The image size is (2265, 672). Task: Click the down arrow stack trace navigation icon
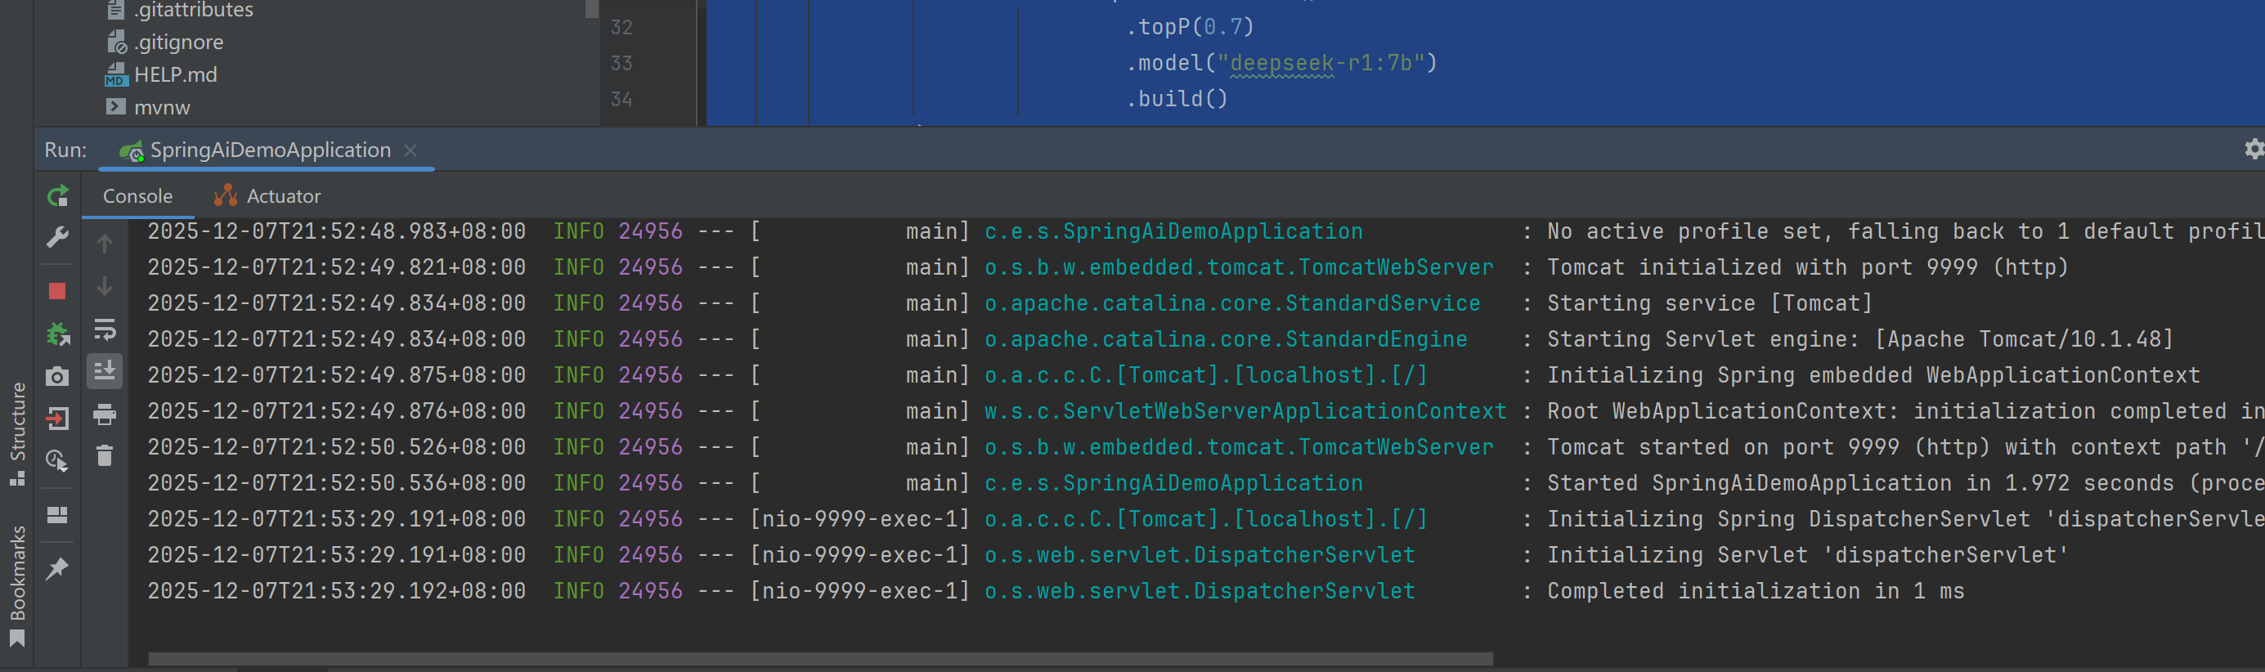click(x=105, y=286)
